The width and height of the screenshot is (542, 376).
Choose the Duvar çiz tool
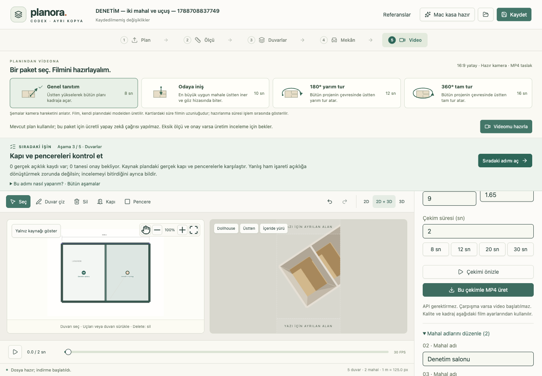pos(50,202)
